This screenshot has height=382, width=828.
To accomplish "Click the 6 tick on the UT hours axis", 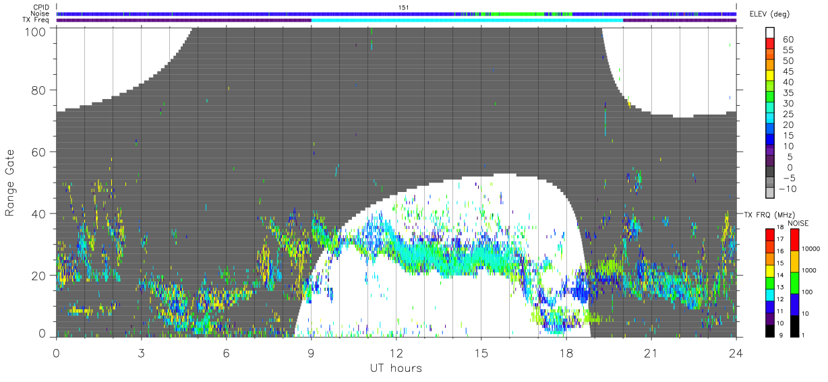I will coord(226,352).
